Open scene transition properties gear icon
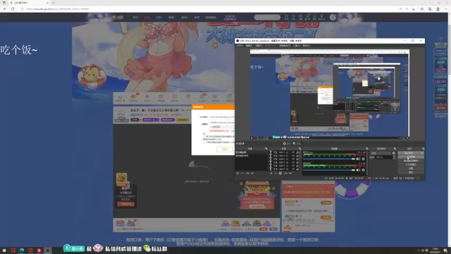The width and height of the screenshot is (451, 254). tap(393, 153)
